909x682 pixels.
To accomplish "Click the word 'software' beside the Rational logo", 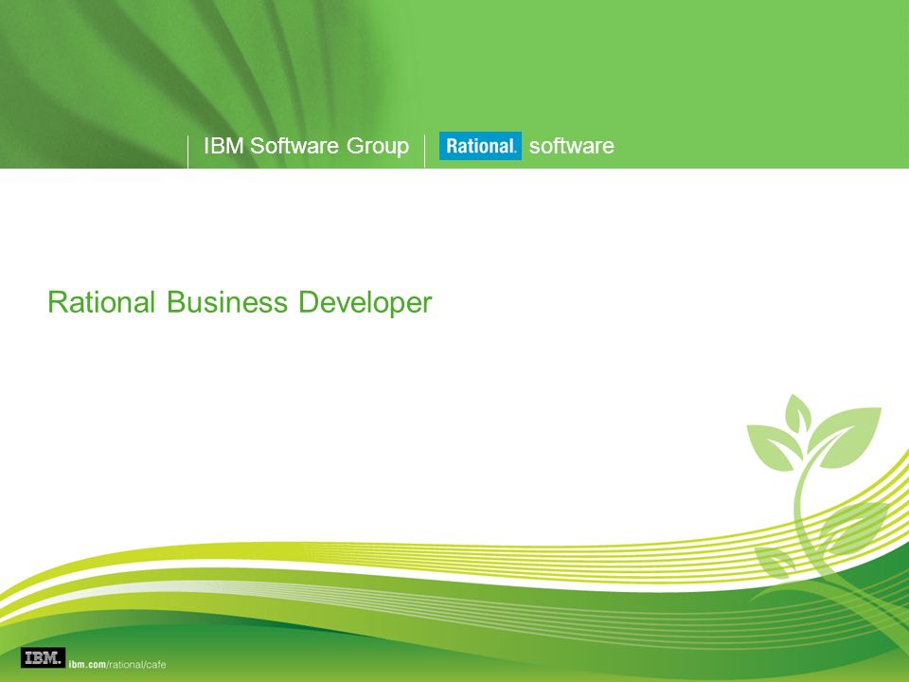I will coord(572,146).
